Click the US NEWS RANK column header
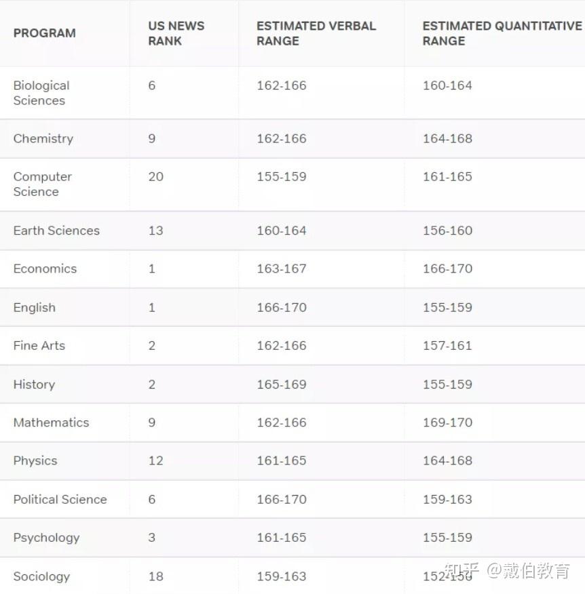Screen dimensions: 585x594 tap(176, 33)
